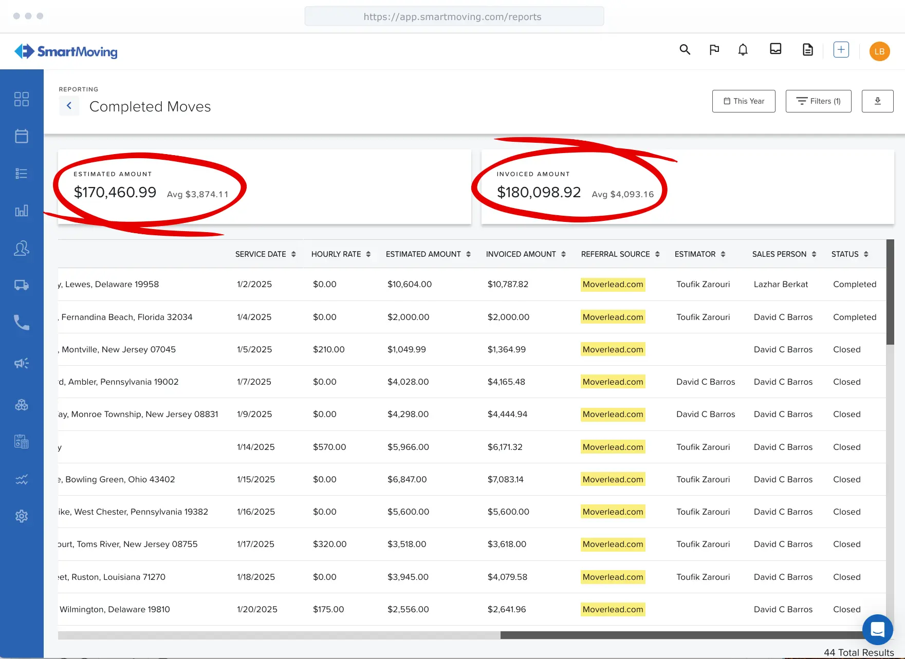Open search with the magnifier icon
This screenshot has height=659, width=905.
pyautogui.click(x=685, y=50)
